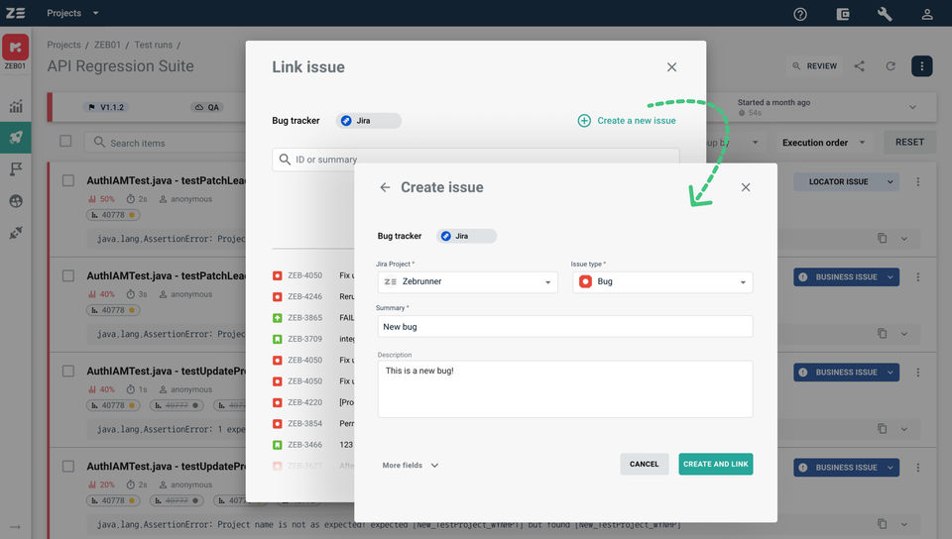The height and width of the screenshot is (539, 952).
Task: Open kebab menu on testUpdatePr 40% row
Action: pyautogui.click(x=918, y=373)
